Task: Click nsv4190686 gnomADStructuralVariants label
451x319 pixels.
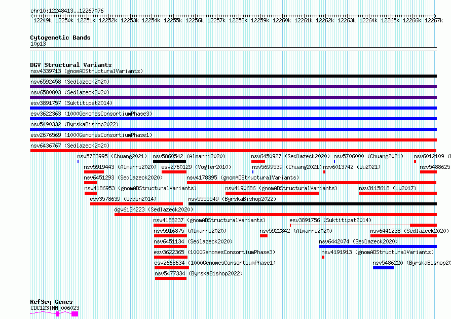Action: click(x=281, y=188)
